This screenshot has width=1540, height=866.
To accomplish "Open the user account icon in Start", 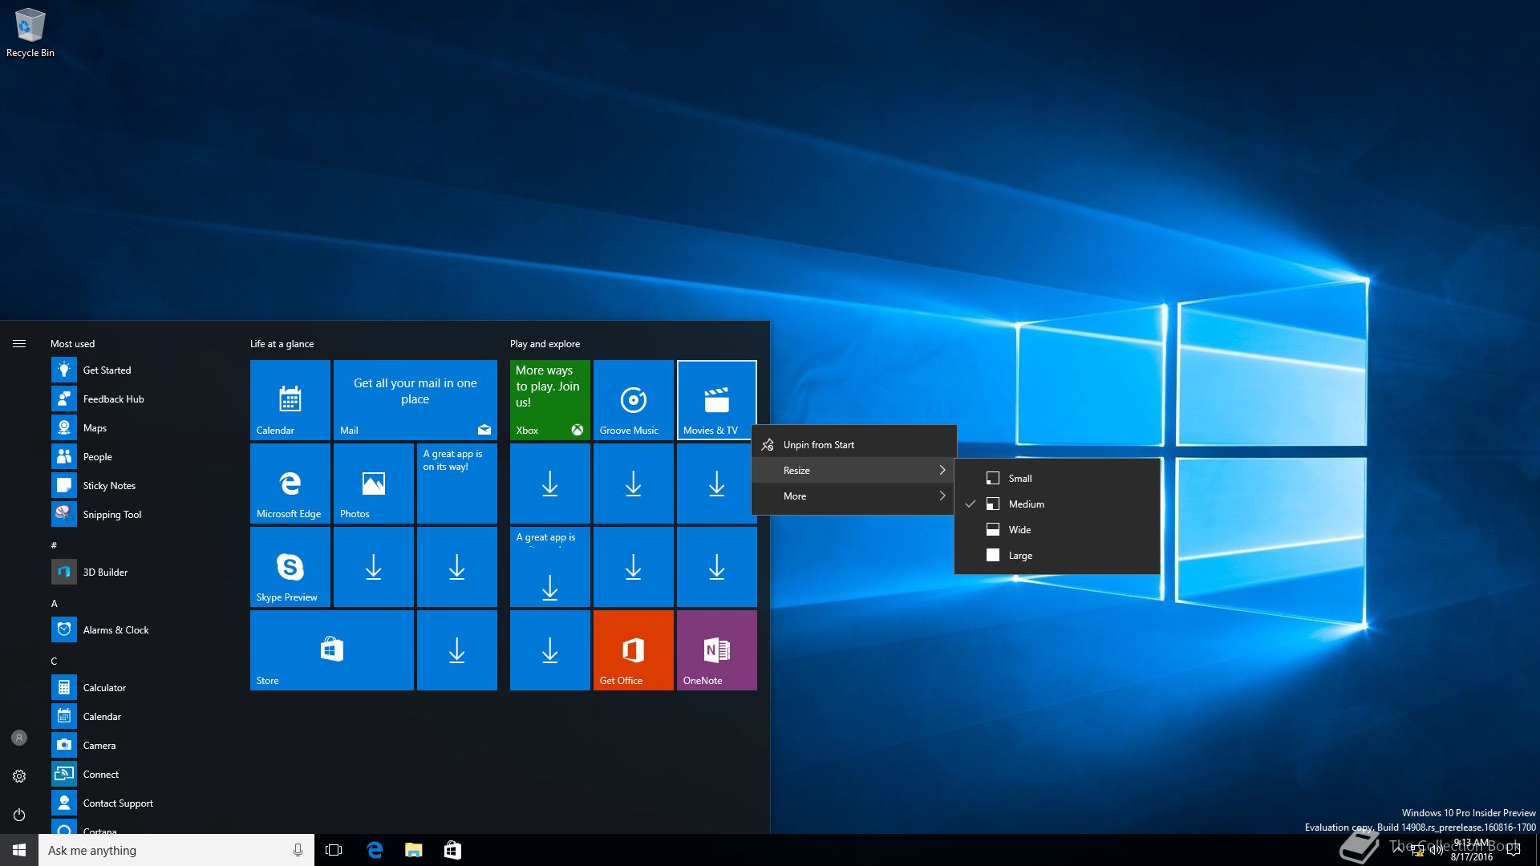I will (19, 738).
